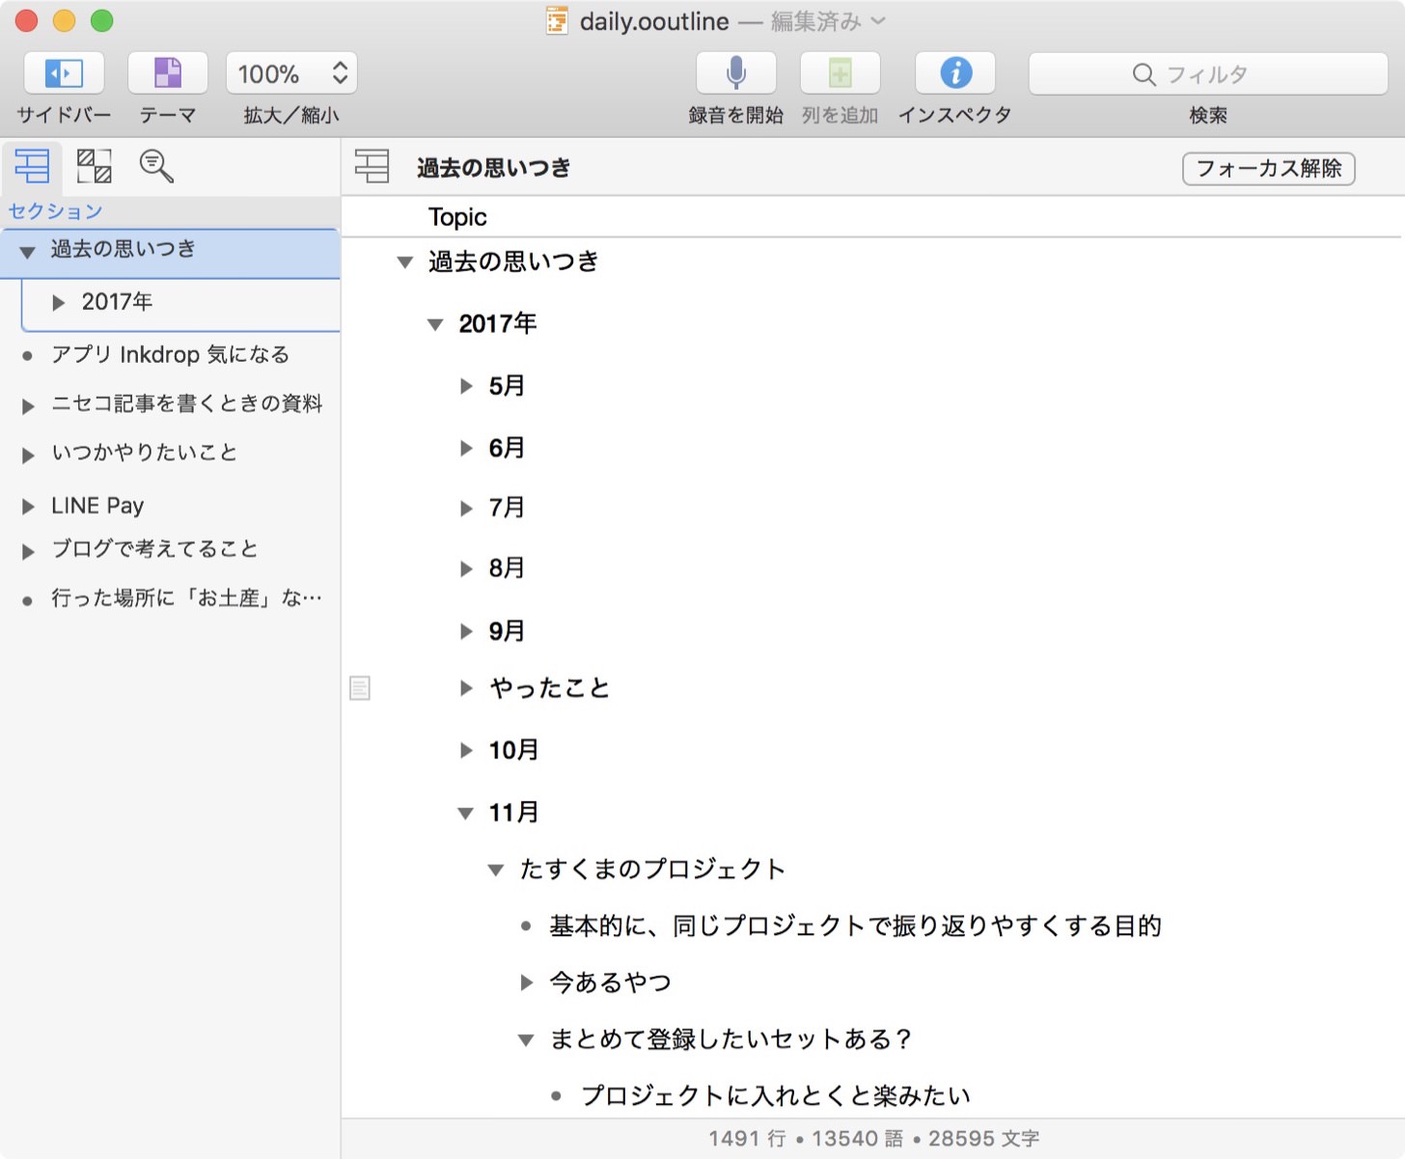Open the sidebar search (magnifier) view
The height and width of the screenshot is (1159, 1405).
click(x=154, y=166)
